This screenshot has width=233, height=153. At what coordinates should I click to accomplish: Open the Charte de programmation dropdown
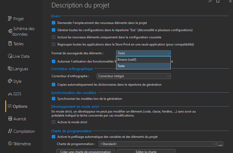[158, 144]
